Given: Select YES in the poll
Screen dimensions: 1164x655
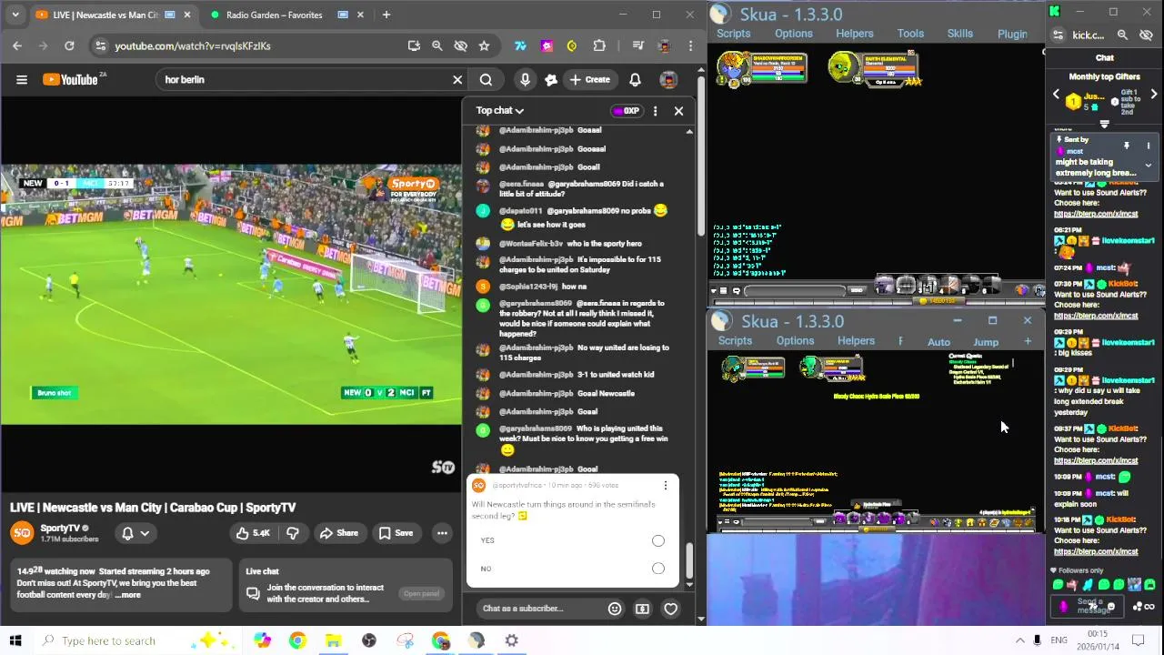Looking at the screenshot, I should coord(657,540).
